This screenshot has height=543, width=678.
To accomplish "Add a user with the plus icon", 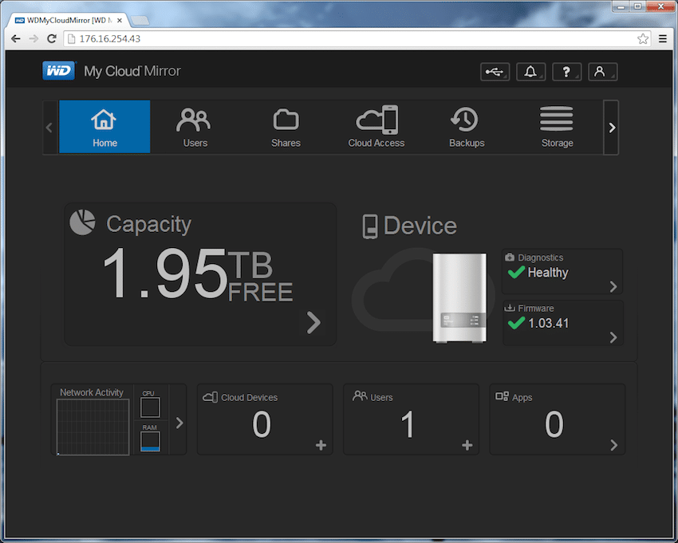I will point(467,445).
